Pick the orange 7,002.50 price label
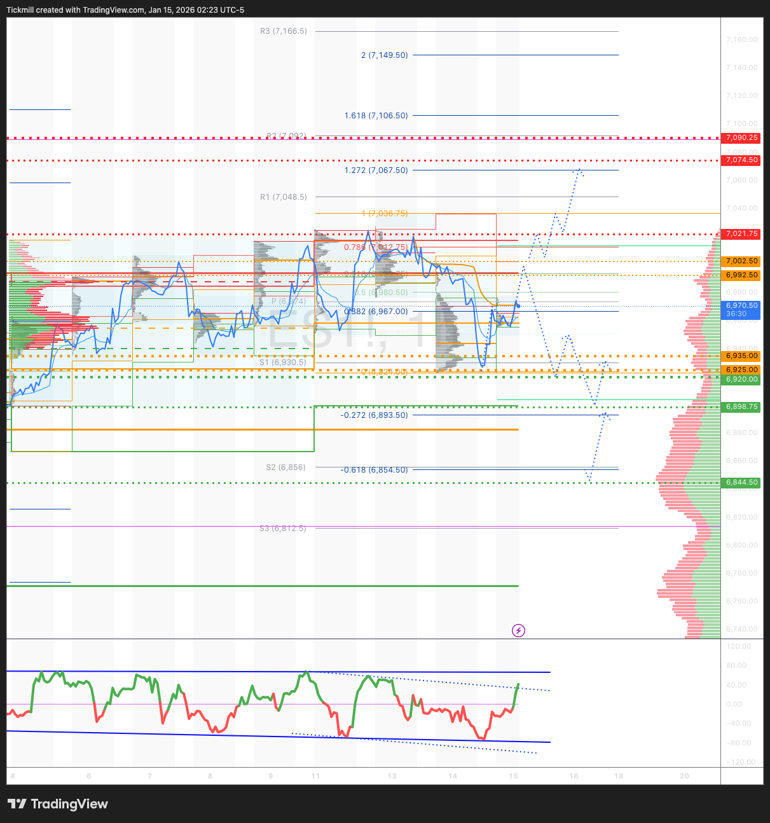Viewport: 770px width, 823px height. tap(741, 261)
